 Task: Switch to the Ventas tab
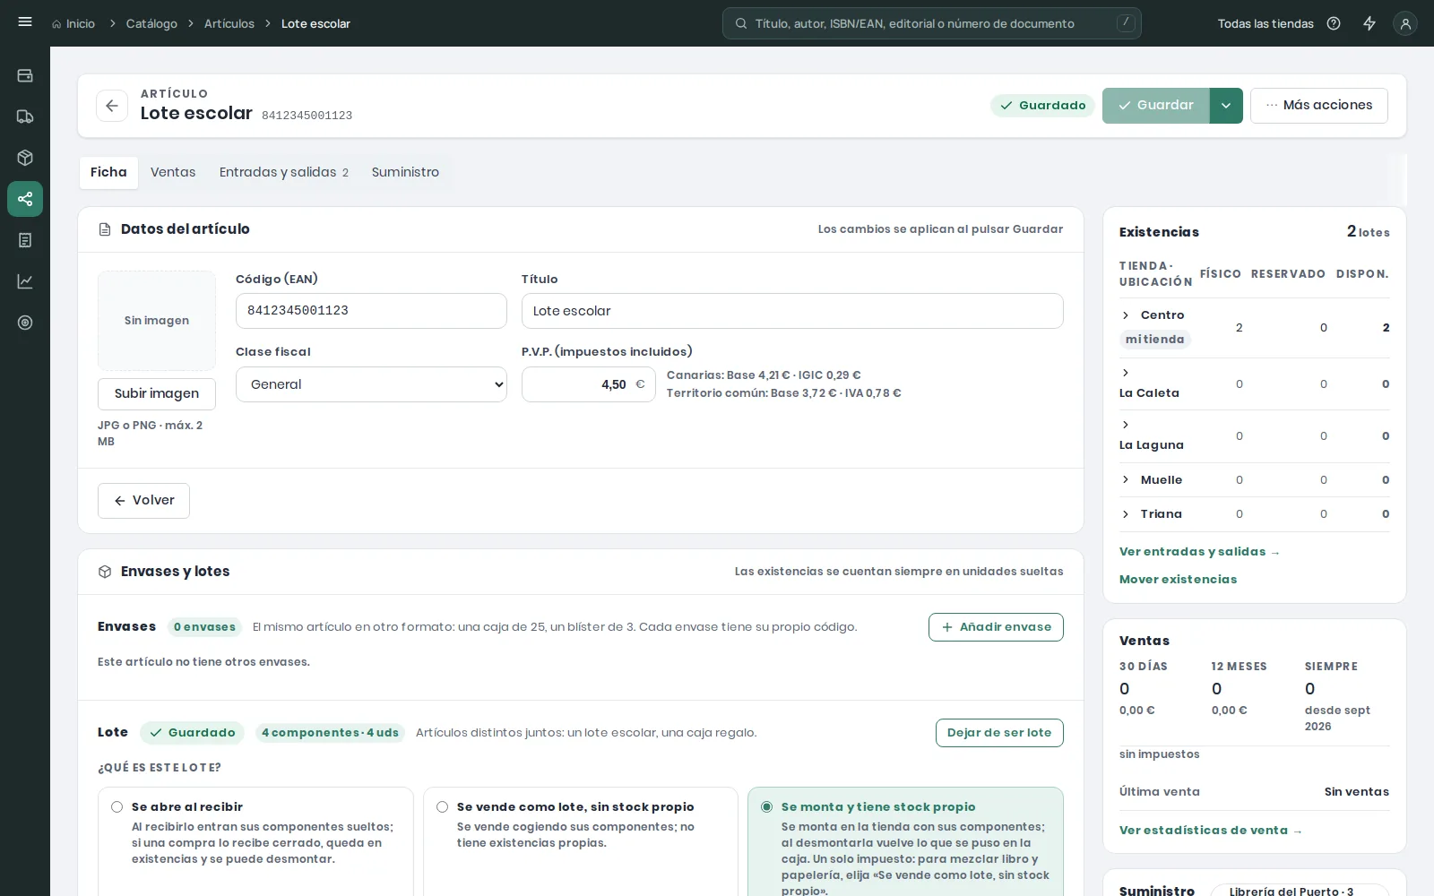coord(173,172)
